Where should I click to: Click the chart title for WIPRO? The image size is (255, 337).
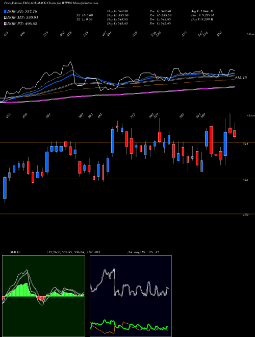51,3
